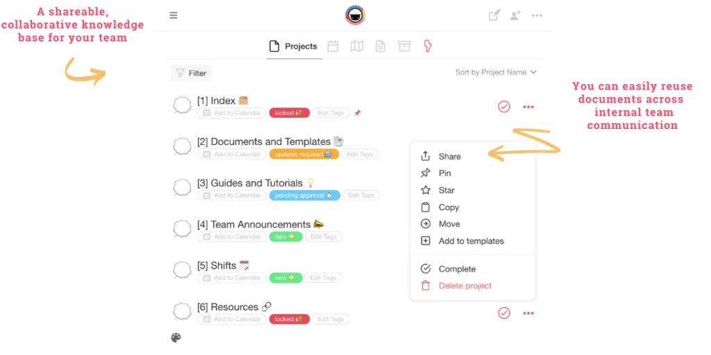Click the red locked tag on Index
Screen dimensions: 711x355
tap(289, 113)
